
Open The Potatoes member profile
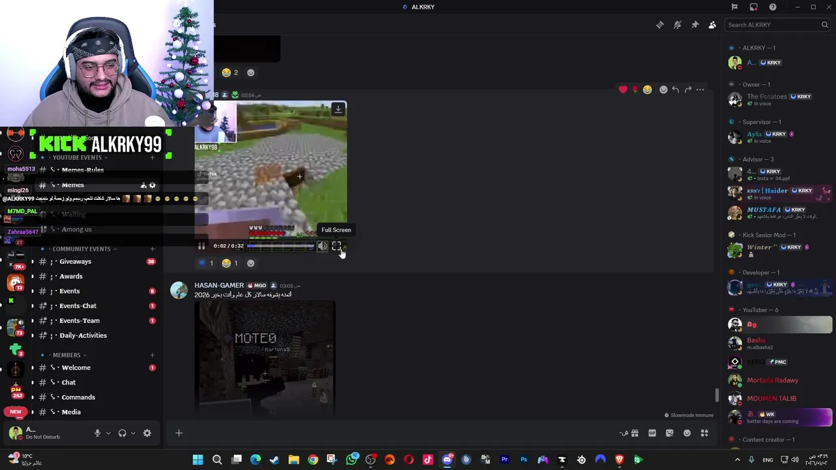click(779, 99)
